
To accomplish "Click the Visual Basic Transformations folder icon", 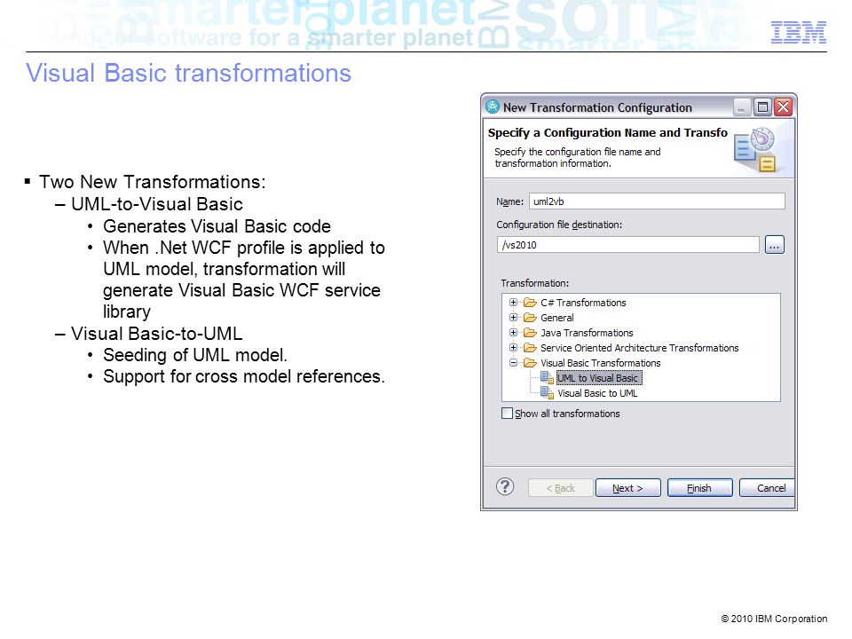I will pyautogui.click(x=530, y=363).
